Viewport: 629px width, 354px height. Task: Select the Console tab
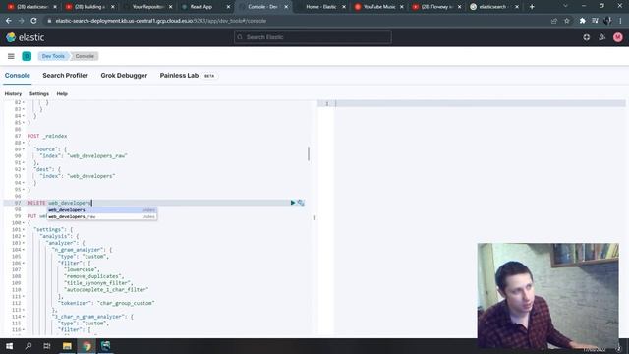(18, 76)
